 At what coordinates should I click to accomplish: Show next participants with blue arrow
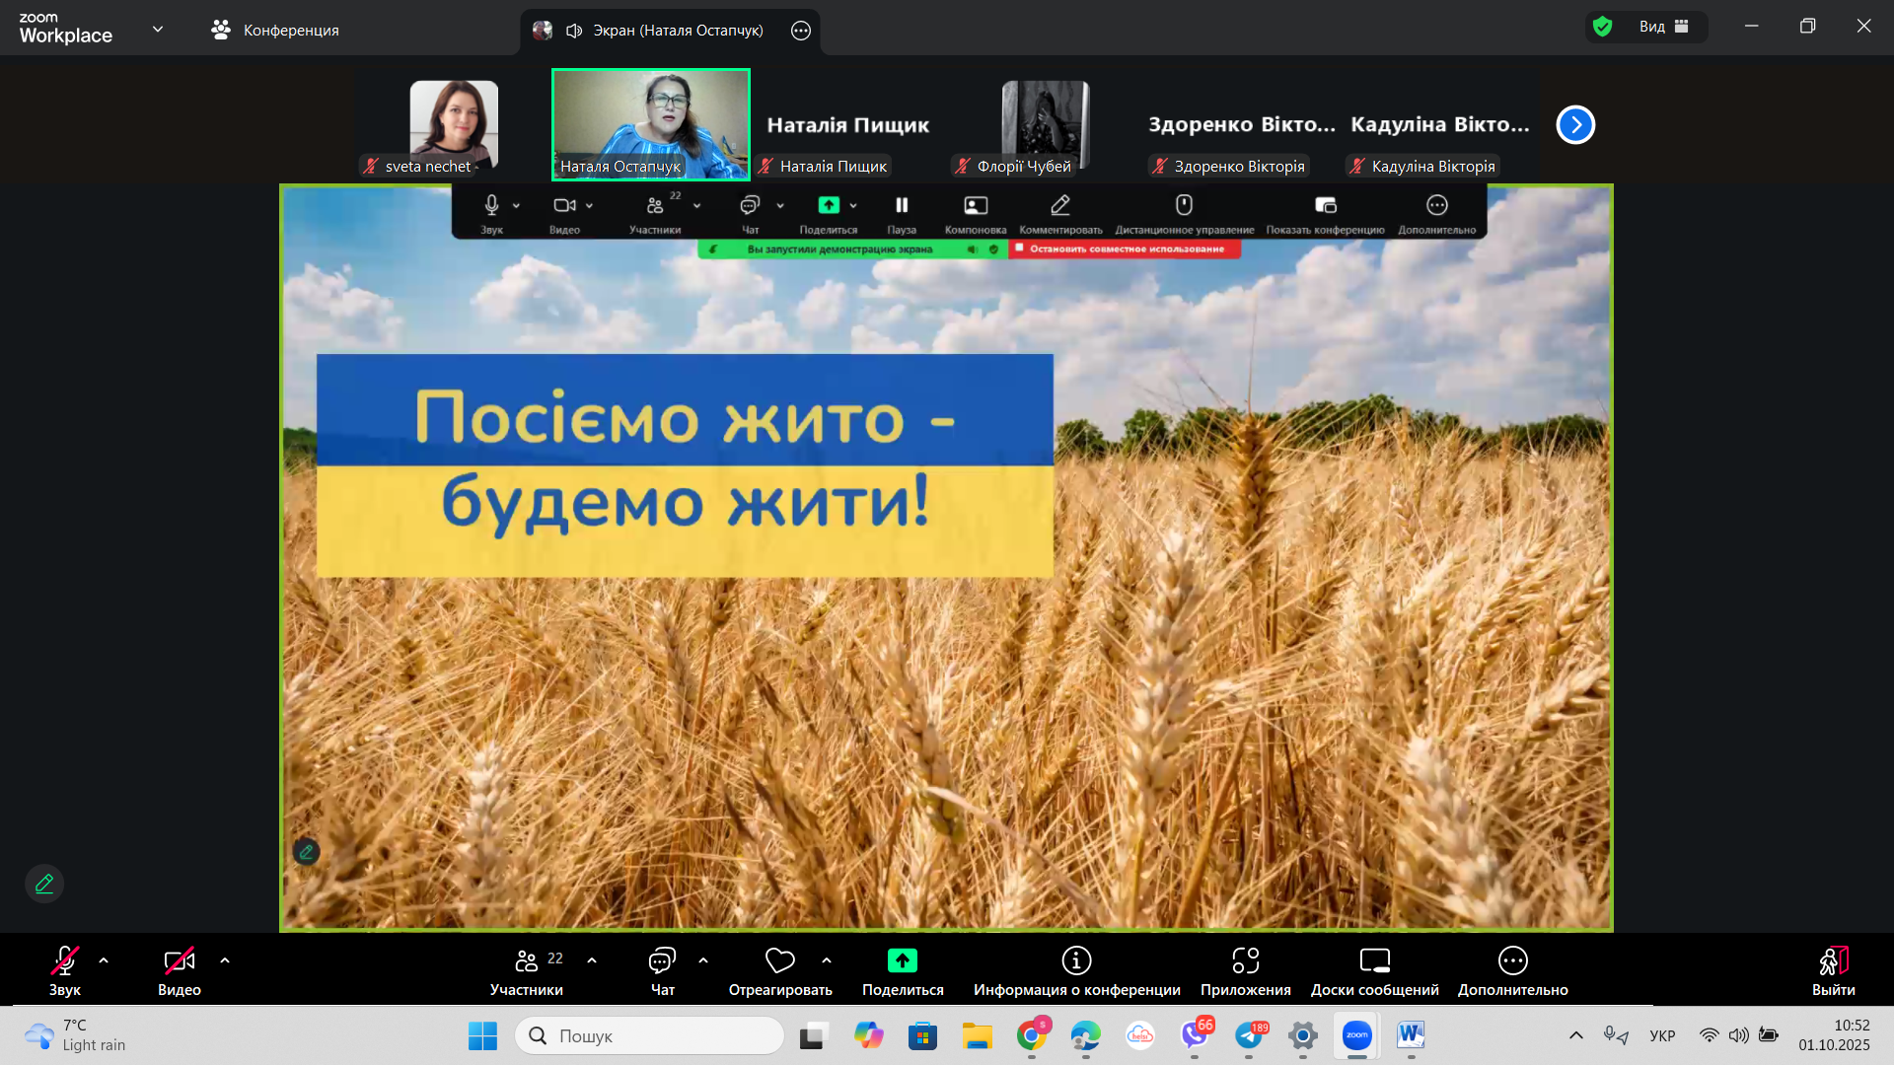point(1575,125)
